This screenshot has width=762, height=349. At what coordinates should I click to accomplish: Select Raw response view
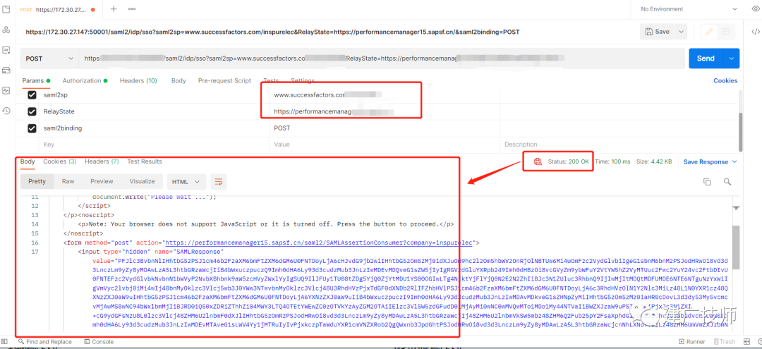pos(68,181)
